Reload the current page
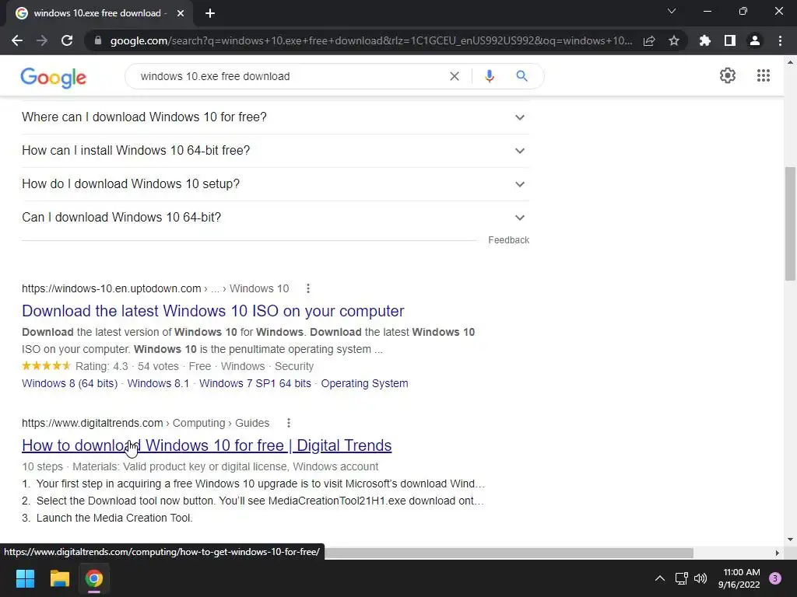Screen dimensions: 797x597 pyautogui.click(x=67, y=40)
